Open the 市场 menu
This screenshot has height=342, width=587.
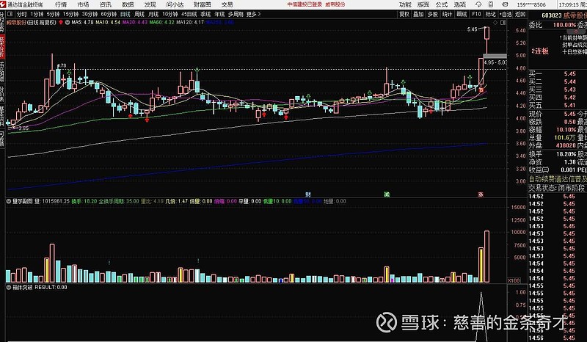click(x=83, y=4)
